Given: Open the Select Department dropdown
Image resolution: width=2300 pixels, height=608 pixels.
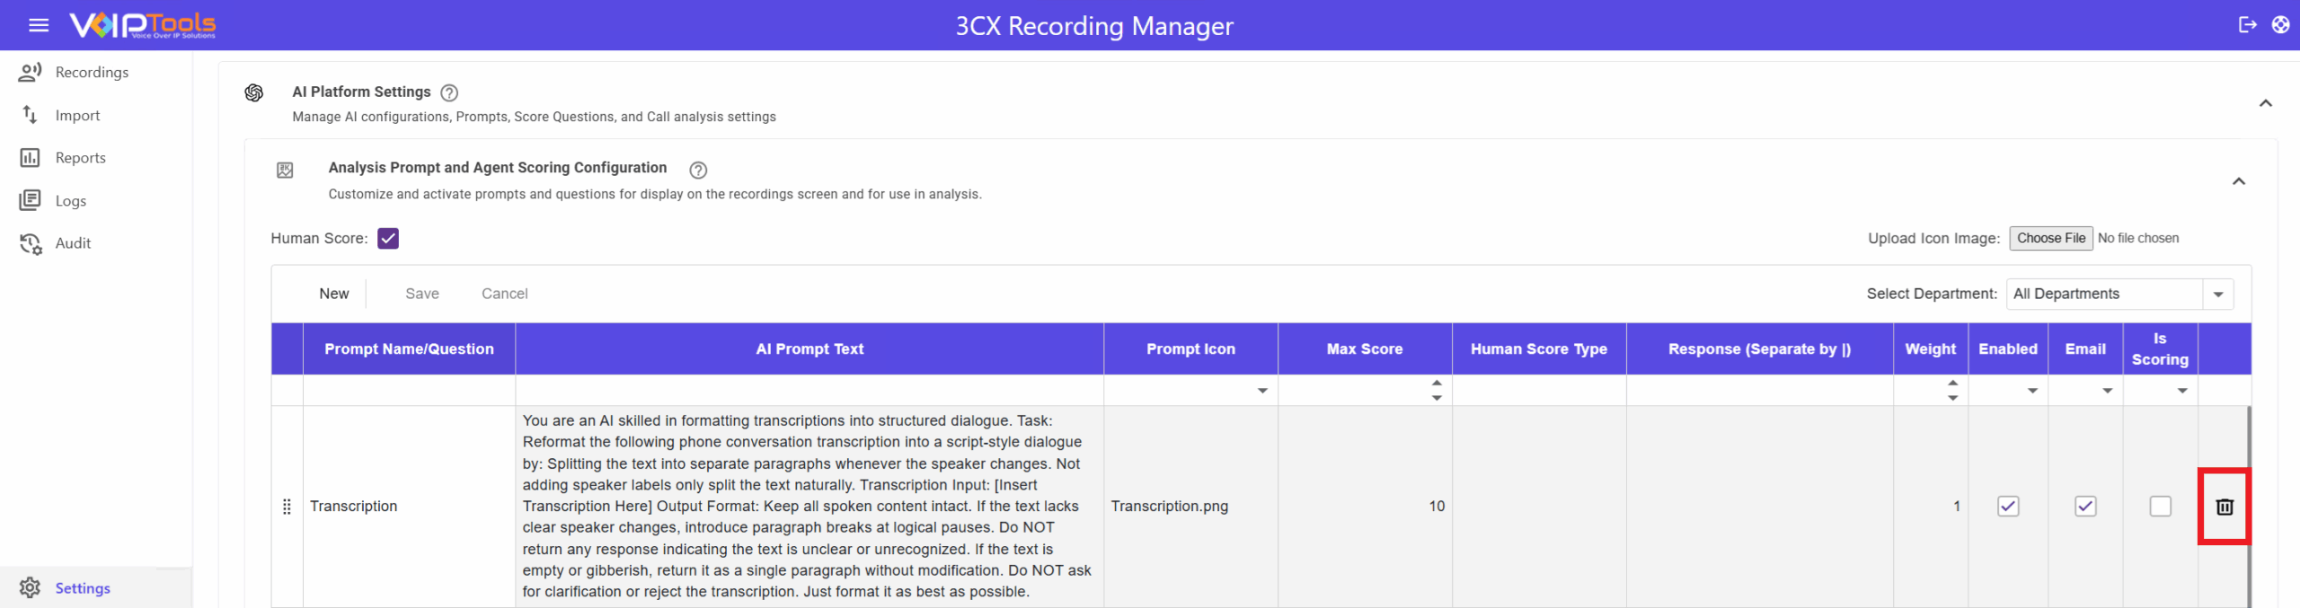Looking at the screenshot, I should [x=2217, y=295].
